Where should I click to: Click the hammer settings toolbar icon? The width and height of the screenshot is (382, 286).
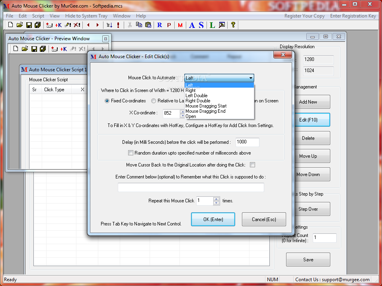pos(222,25)
